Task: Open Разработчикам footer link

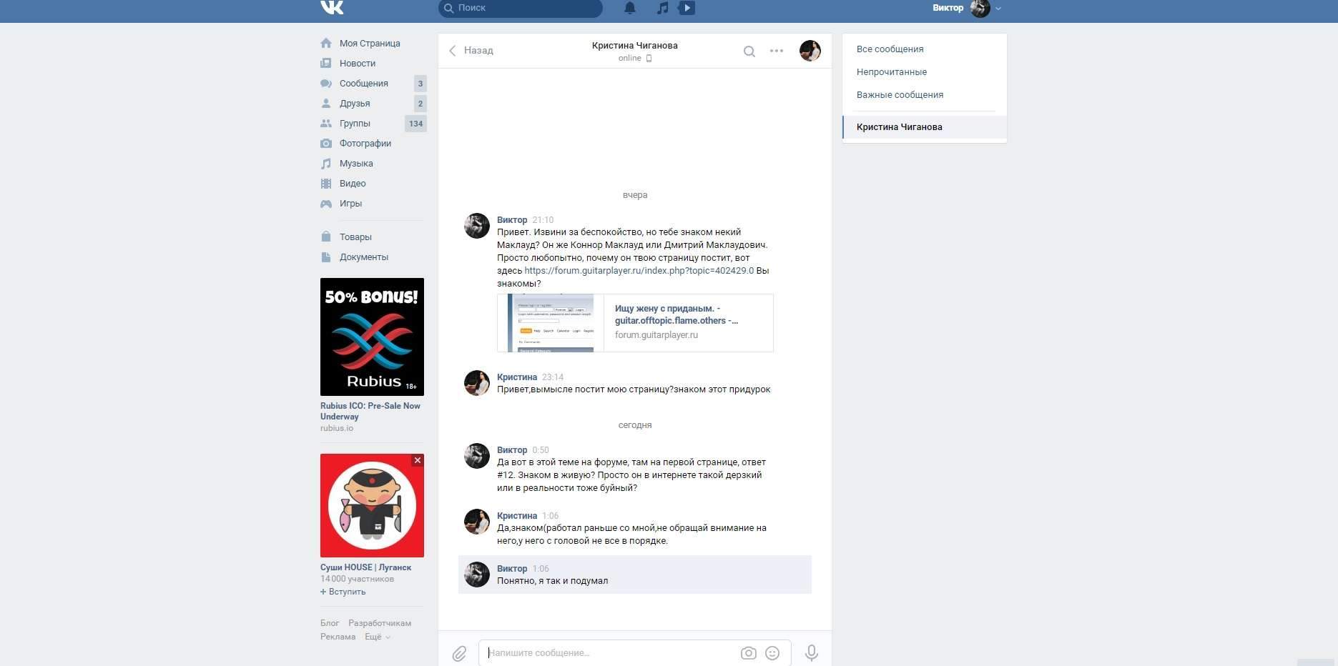Action: pos(380,623)
